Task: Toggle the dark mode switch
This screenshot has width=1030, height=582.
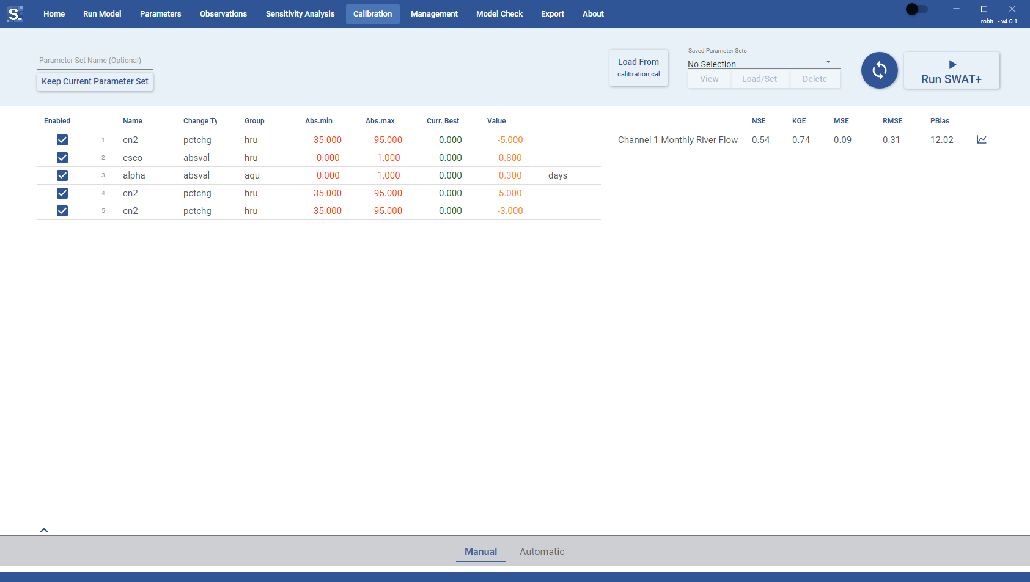Action: [917, 9]
